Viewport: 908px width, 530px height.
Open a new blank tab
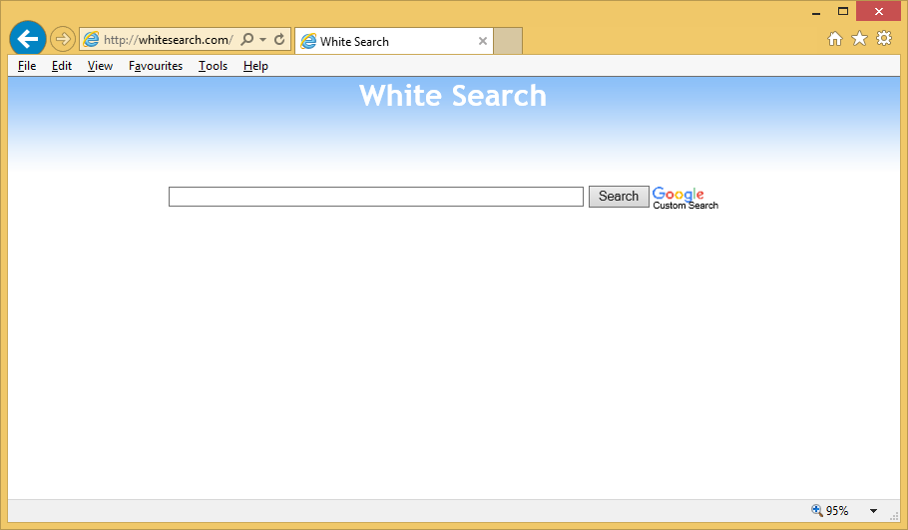pos(508,41)
